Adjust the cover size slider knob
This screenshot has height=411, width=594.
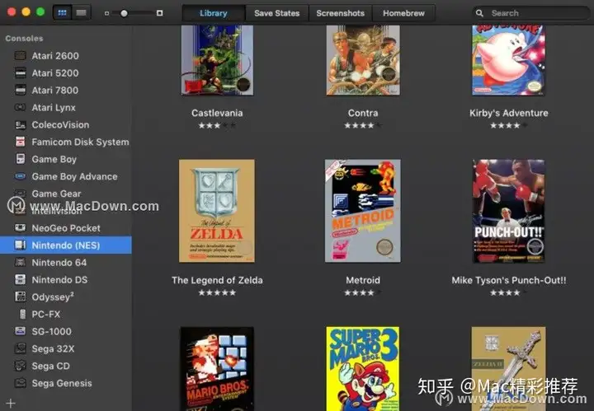pos(124,13)
